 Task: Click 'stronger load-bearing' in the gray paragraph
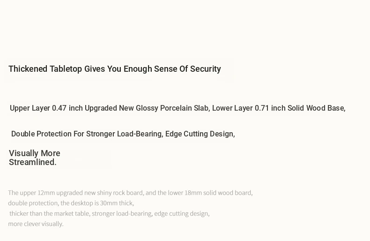(122, 214)
